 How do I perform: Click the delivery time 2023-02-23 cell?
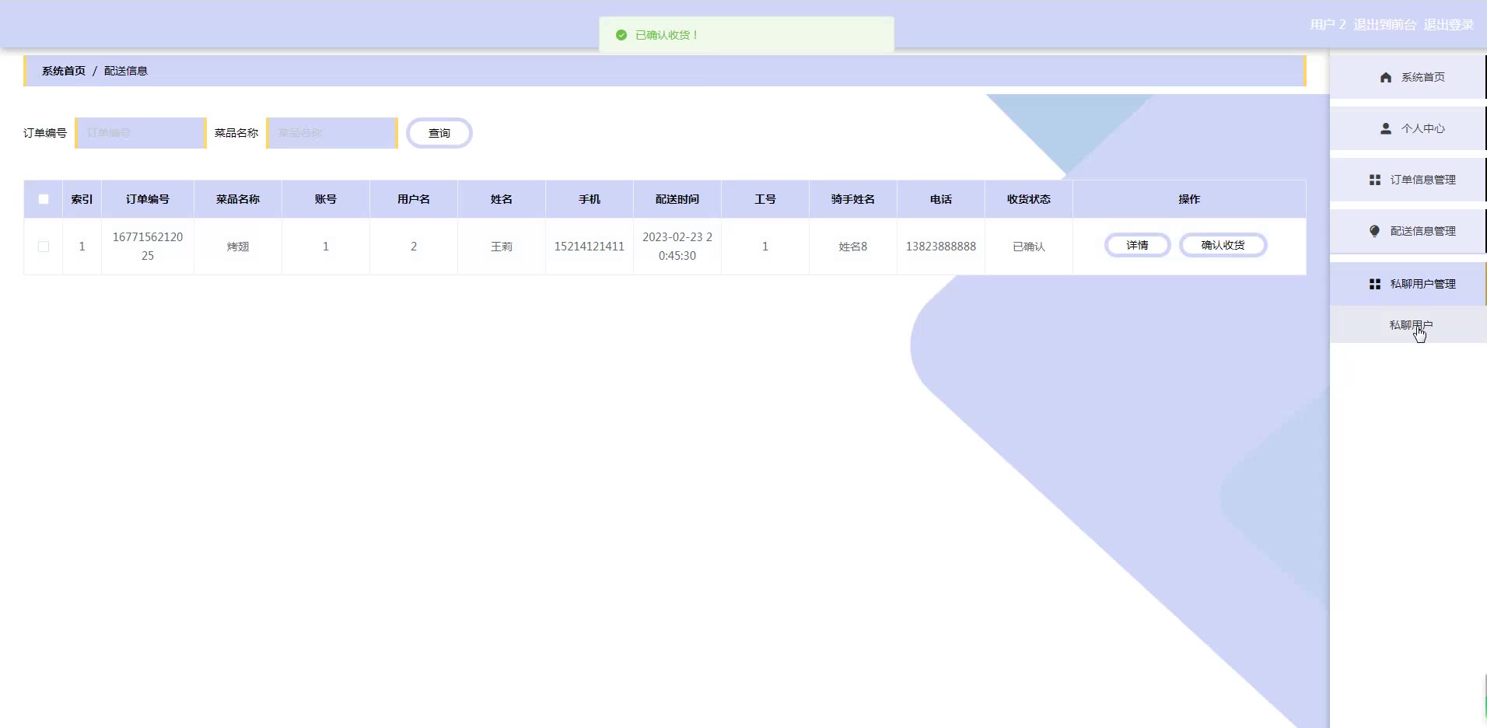(x=677, y=247)
